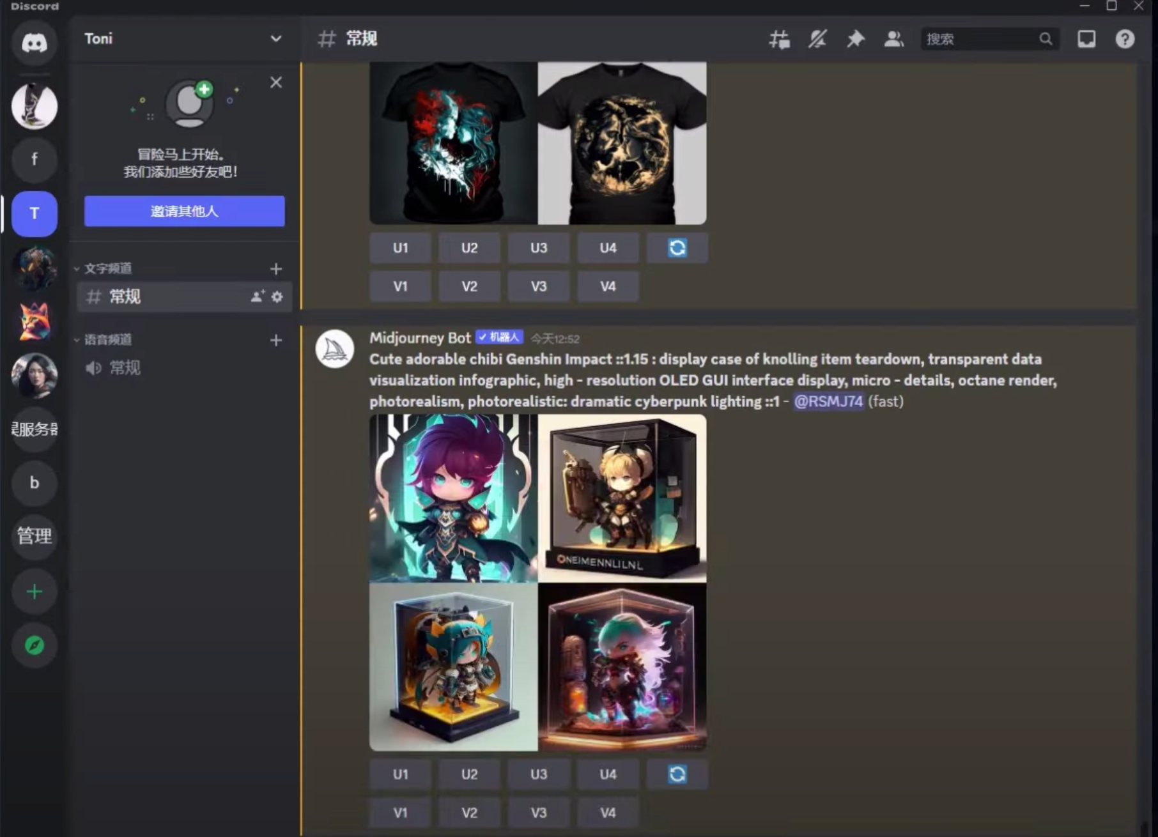Upscale U3 of chibi Genshin grid
This screenshot has height=837, width=1158.
point(539,774)
